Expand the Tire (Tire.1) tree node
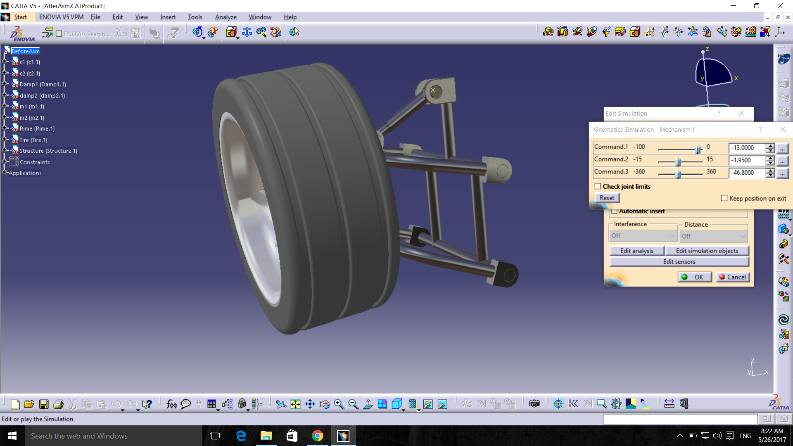Screen dimensions: 793x446 pos(3,140)
